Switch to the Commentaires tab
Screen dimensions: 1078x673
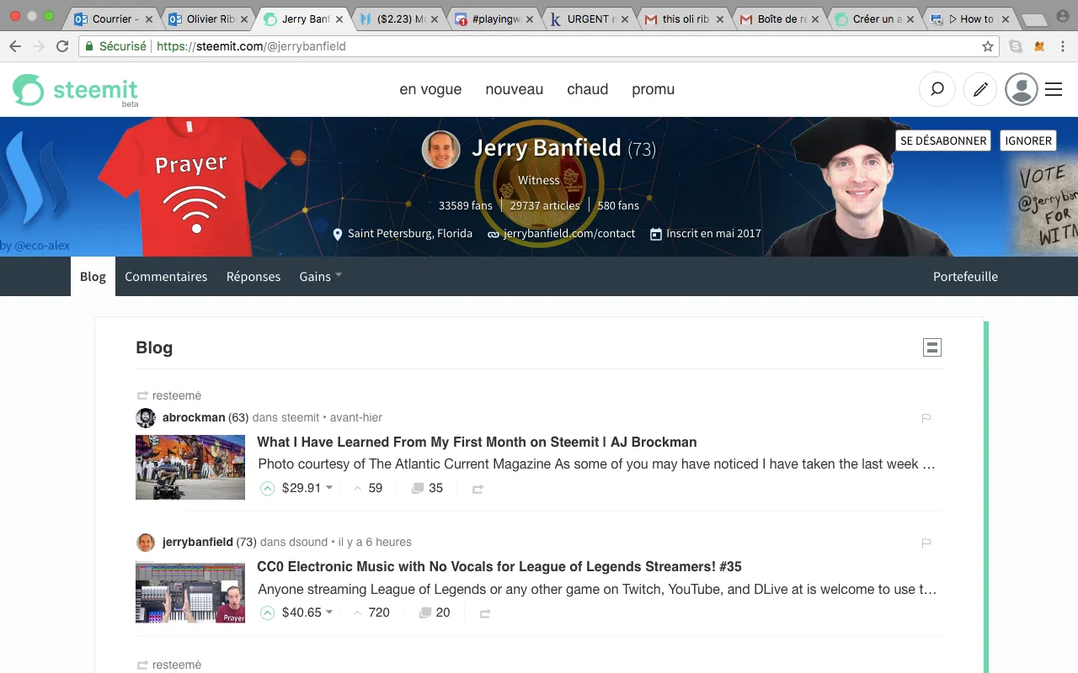tap(166, 276)
